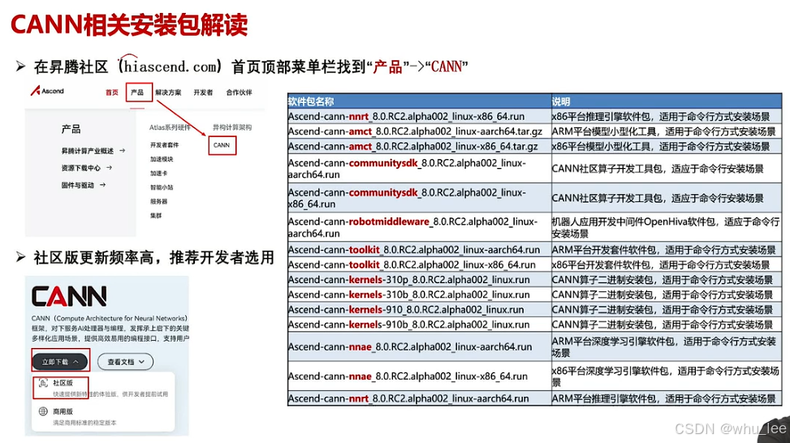Select 智能小站 entry
This screenshot has height=443, width=790.
(x=162, y=187)
